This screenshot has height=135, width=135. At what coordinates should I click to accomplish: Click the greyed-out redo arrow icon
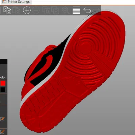point(96,10)
